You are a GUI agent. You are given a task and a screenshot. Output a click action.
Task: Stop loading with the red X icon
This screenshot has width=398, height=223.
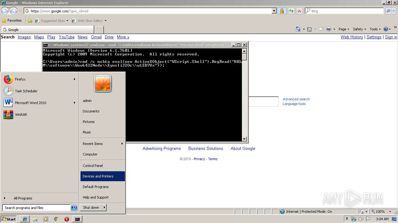tap(299, 11)
